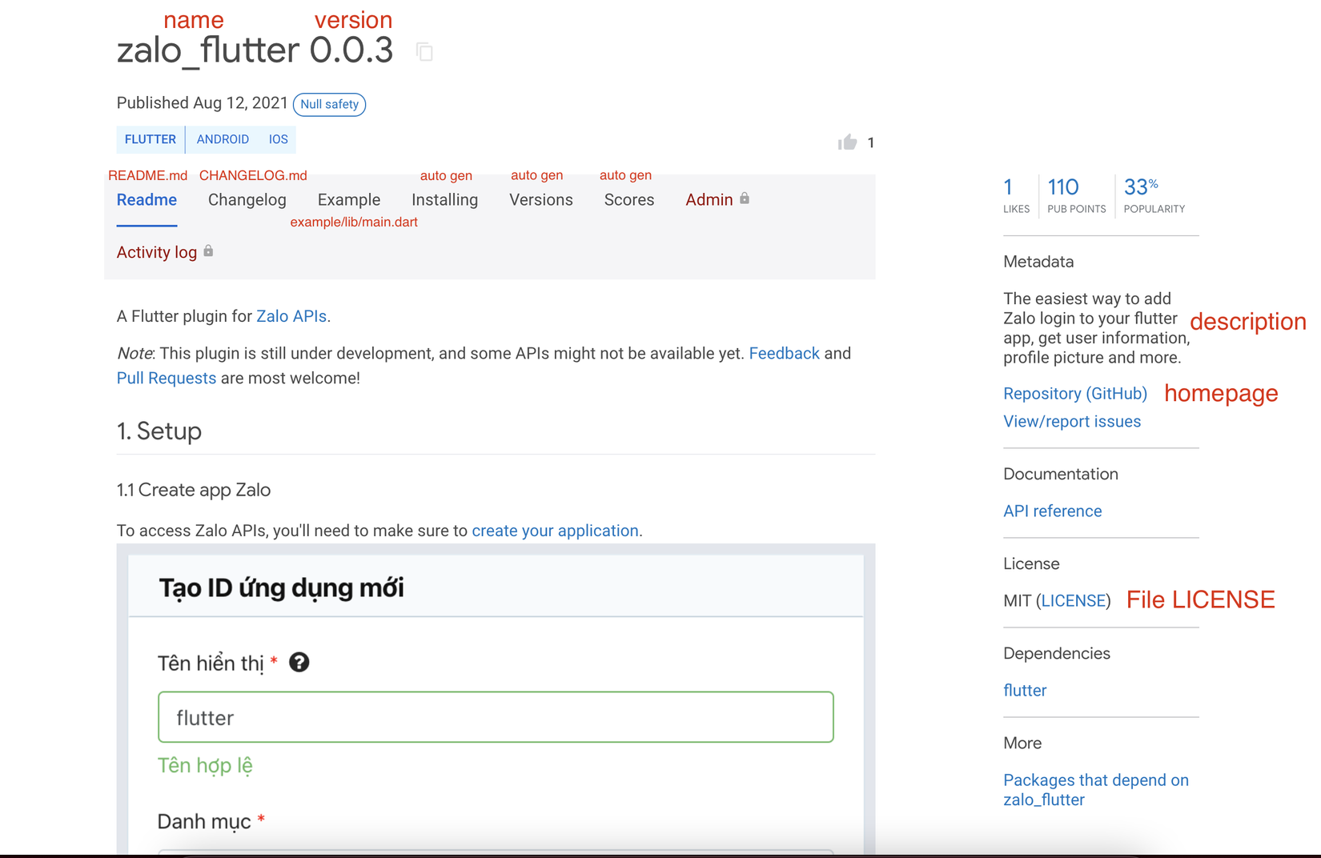Click the lock icon beside Activity log
The width and height of the screenshot is (1321, 858).
click(x=208, y=251)
